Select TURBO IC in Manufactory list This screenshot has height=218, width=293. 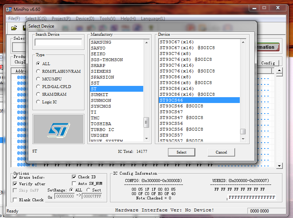pos(117,130)
